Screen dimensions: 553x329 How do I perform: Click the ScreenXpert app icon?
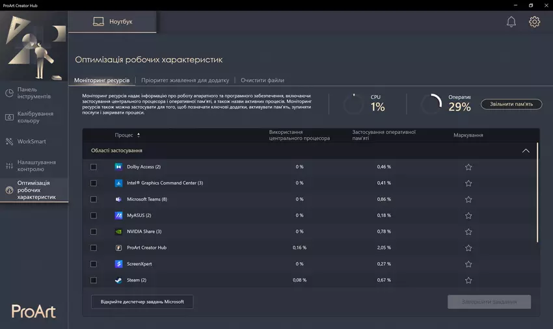click(119, 264)
